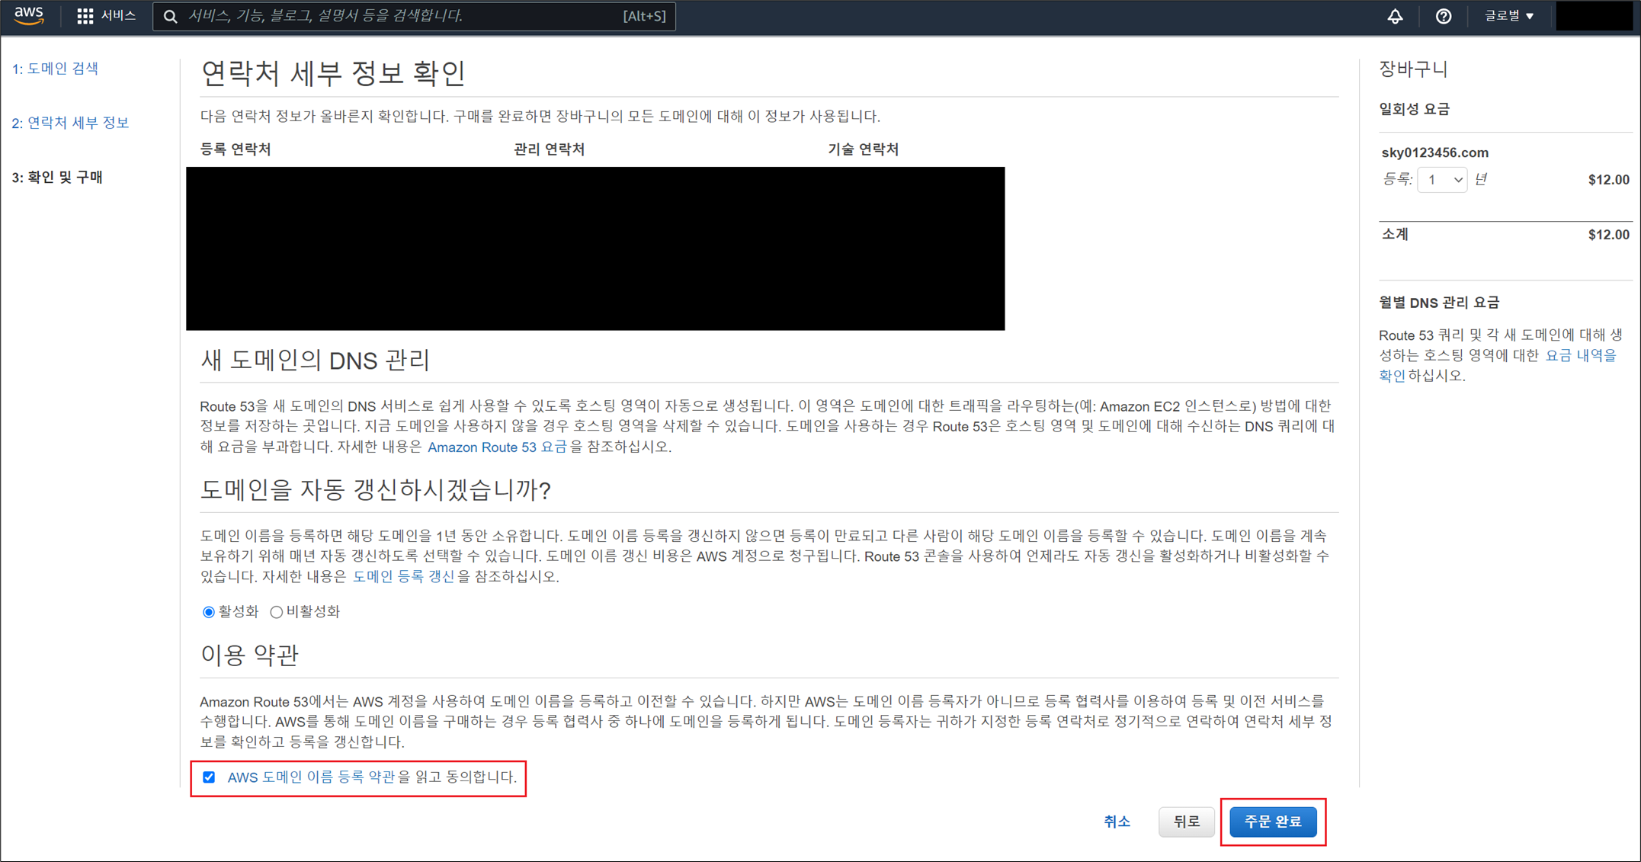The image size is (1641, 862).
Task: Open AWS 도메인 이름 등록 약관 link
Action: tap(311, 777)
